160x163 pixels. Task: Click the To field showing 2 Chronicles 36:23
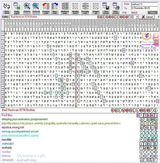click(x=144, y=8)
